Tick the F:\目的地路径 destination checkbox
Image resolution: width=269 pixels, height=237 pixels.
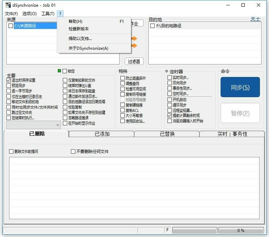point(152,26)
